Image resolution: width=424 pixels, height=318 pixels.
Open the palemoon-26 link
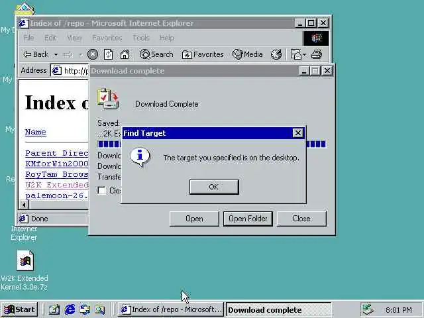tap(57, 195)
